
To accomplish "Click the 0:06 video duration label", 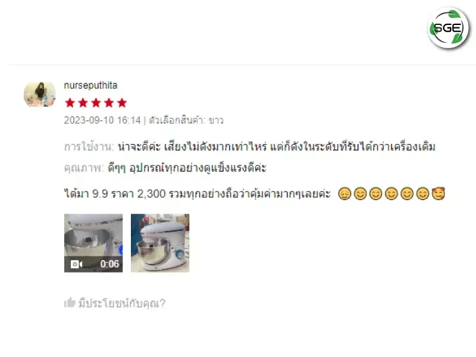I will pos(109,264).
